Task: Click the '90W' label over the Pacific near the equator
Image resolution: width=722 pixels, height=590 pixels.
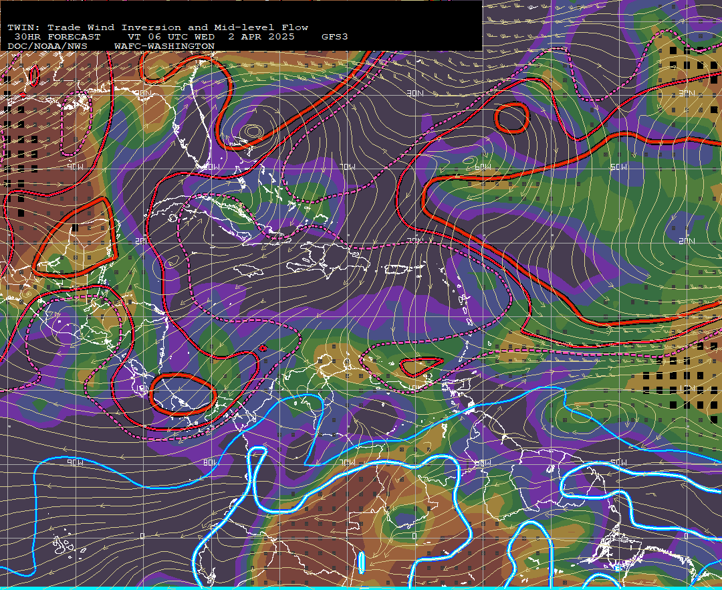Action: point(75,462)
